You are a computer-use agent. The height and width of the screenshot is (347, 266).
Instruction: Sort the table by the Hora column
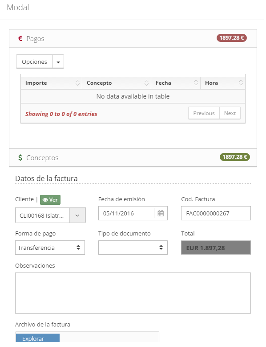click(223, 83)
